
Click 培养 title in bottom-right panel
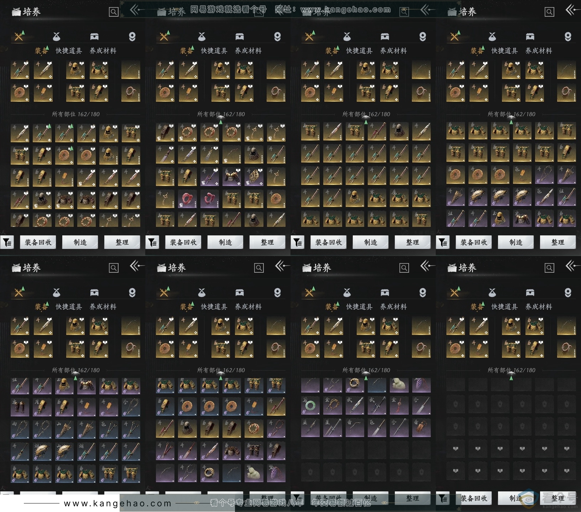click(x=467, y=268)
